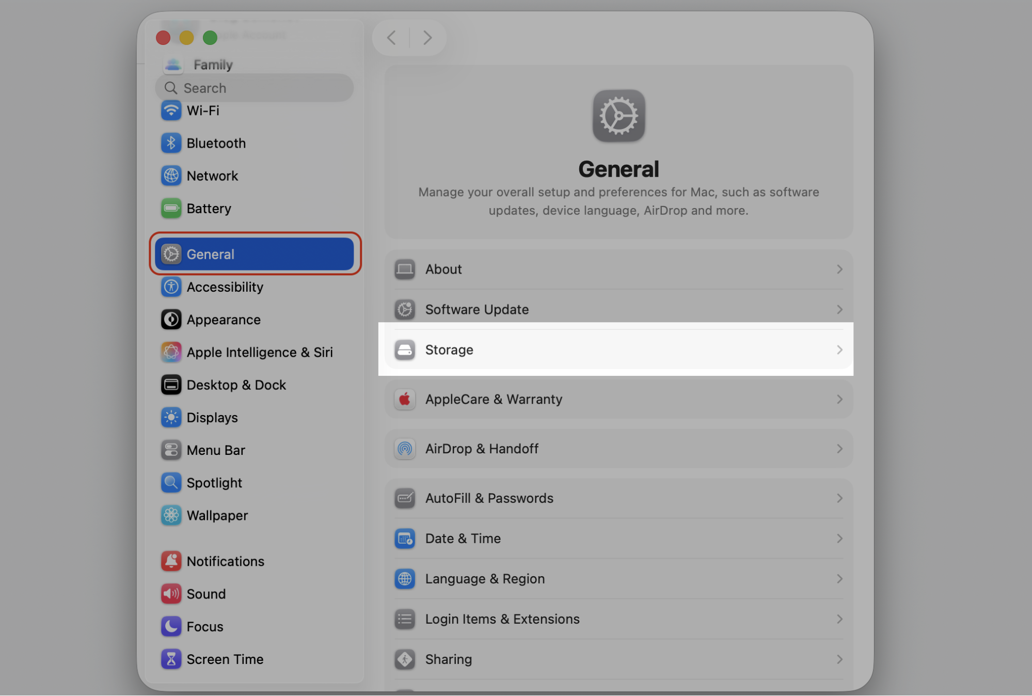Image resolution: width=1032 pixels, height=696 pixels.
Task: Expand the Date & Time chevron
Action: point(839,539)
